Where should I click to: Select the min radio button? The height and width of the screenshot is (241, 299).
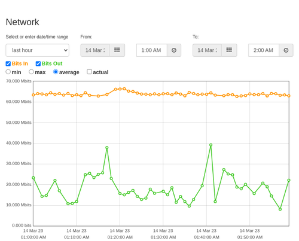(8, 72)
